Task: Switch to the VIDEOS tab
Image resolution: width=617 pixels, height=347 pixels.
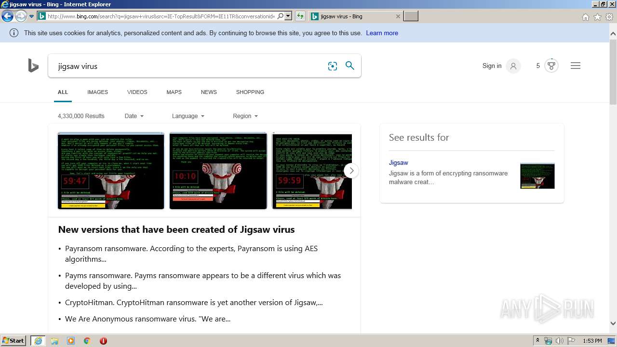Action: coord(137,92)
